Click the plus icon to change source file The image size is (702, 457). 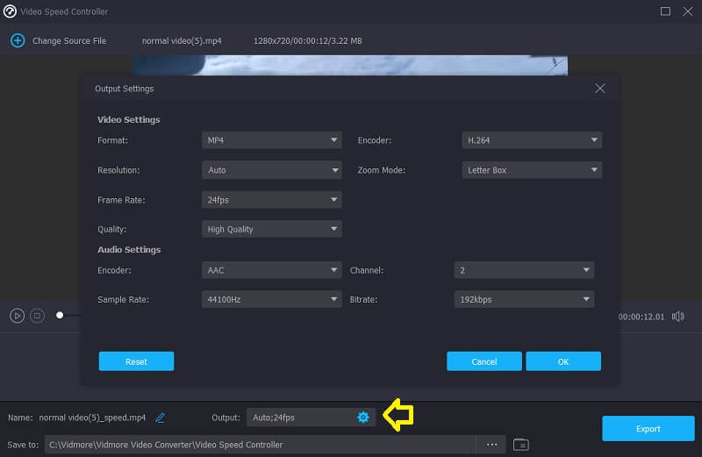tap(17, 40)
